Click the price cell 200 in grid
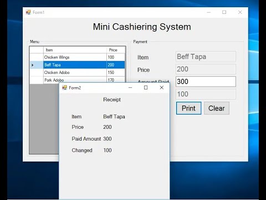The height and width of the screenshot is (200, 266). (x=116, y=65)
